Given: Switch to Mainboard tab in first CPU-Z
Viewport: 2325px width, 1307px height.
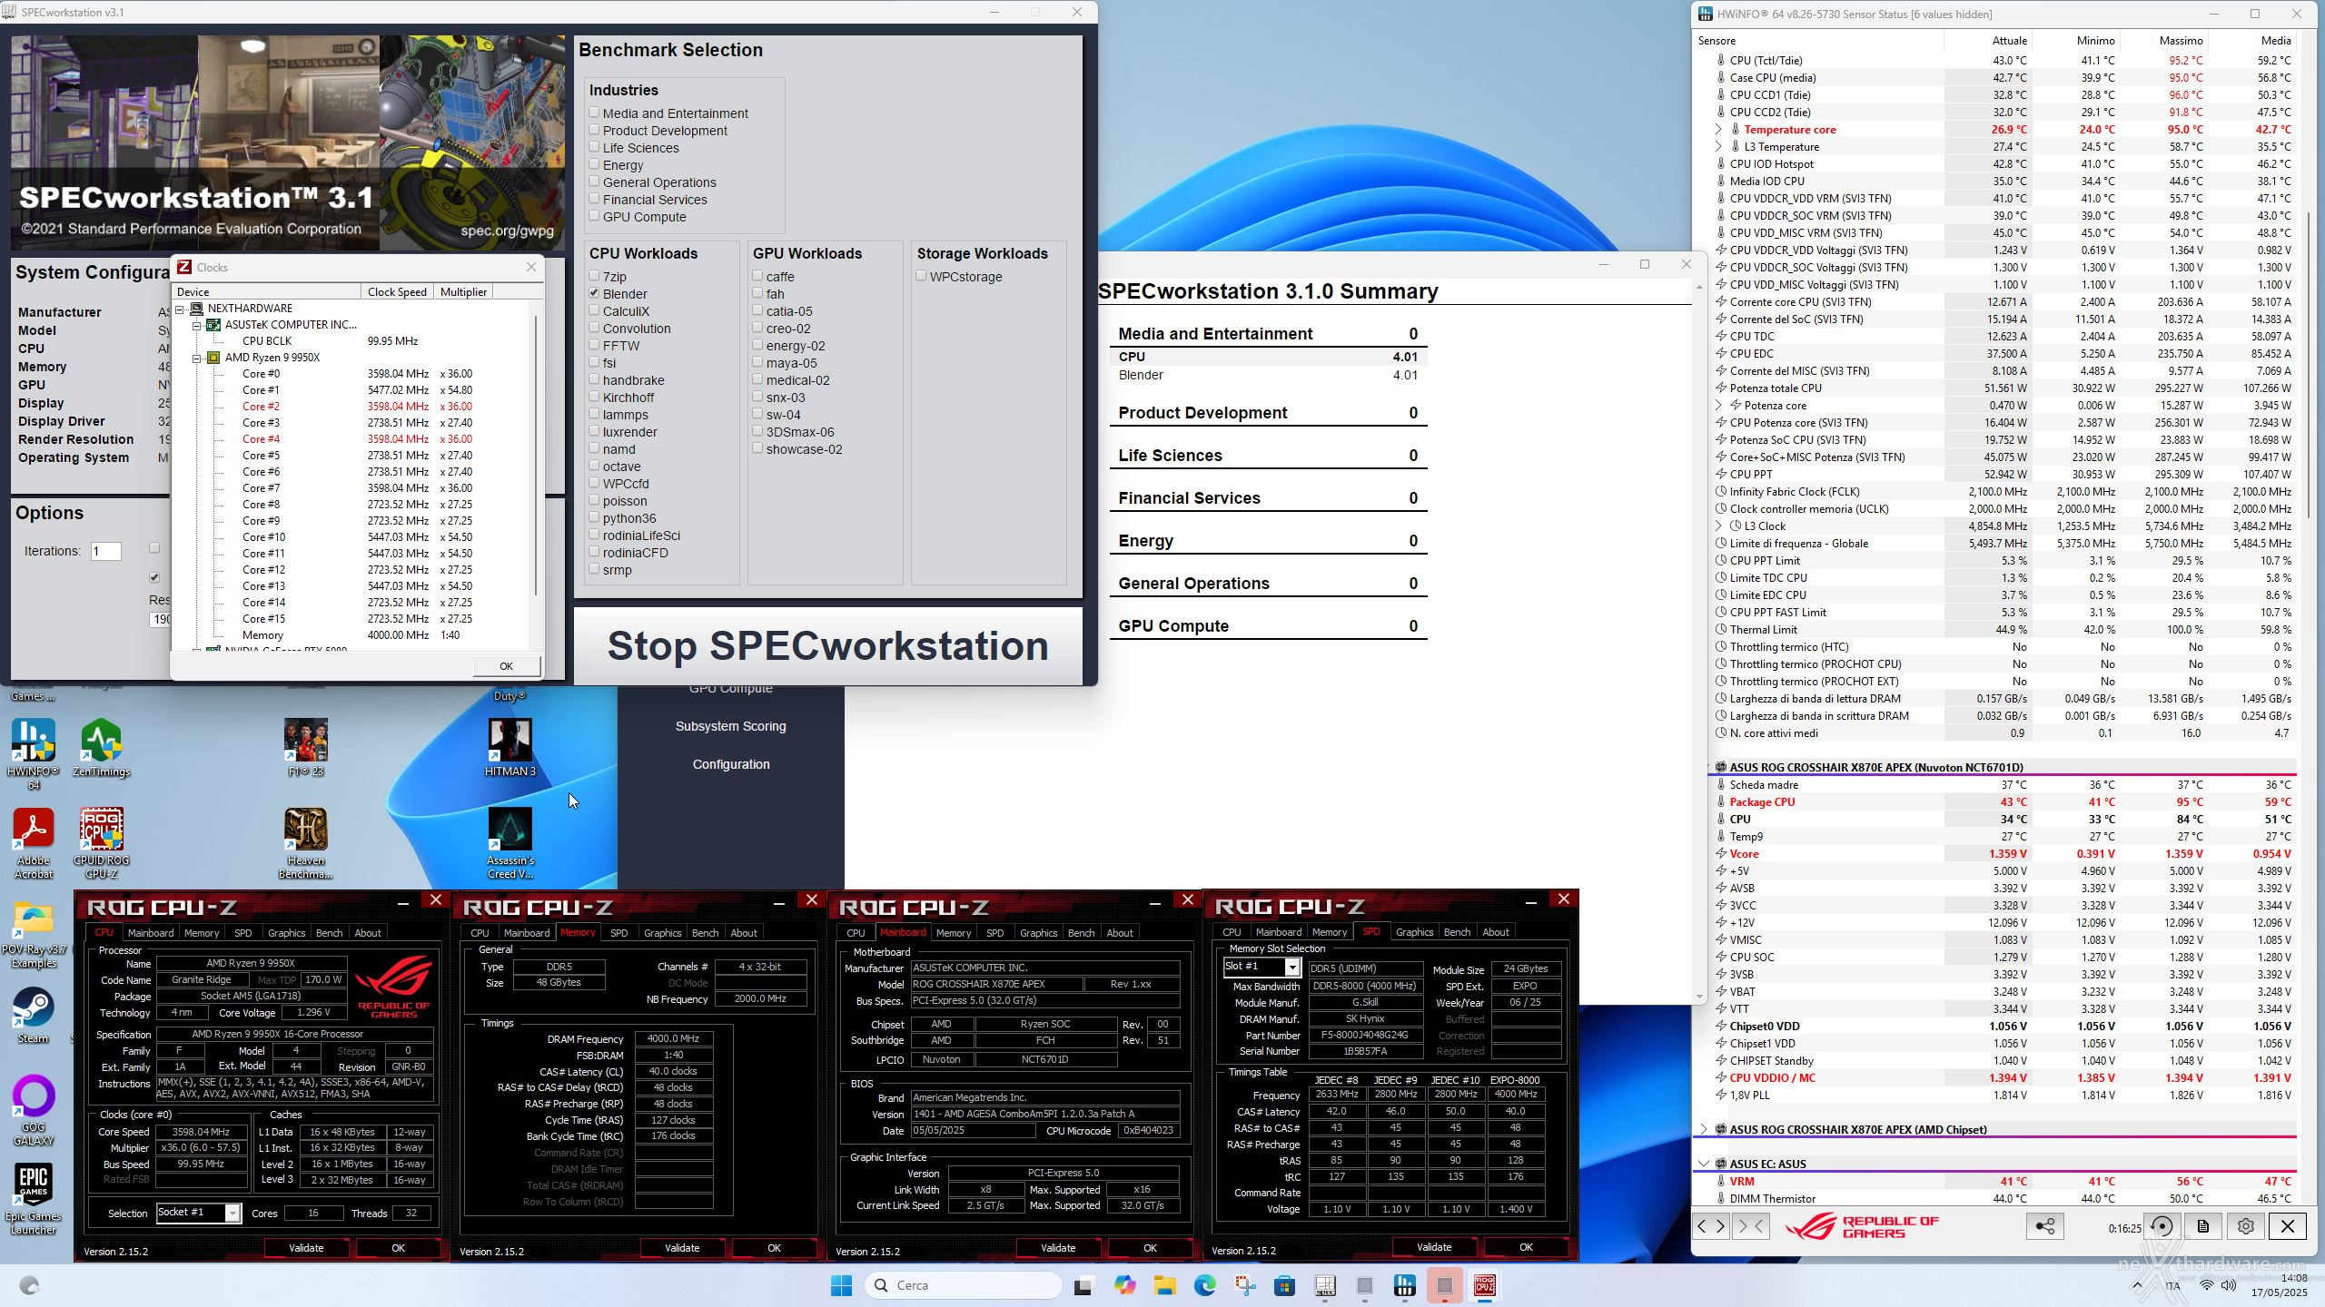Looking at the screenshot, I should tap(151, 933).
